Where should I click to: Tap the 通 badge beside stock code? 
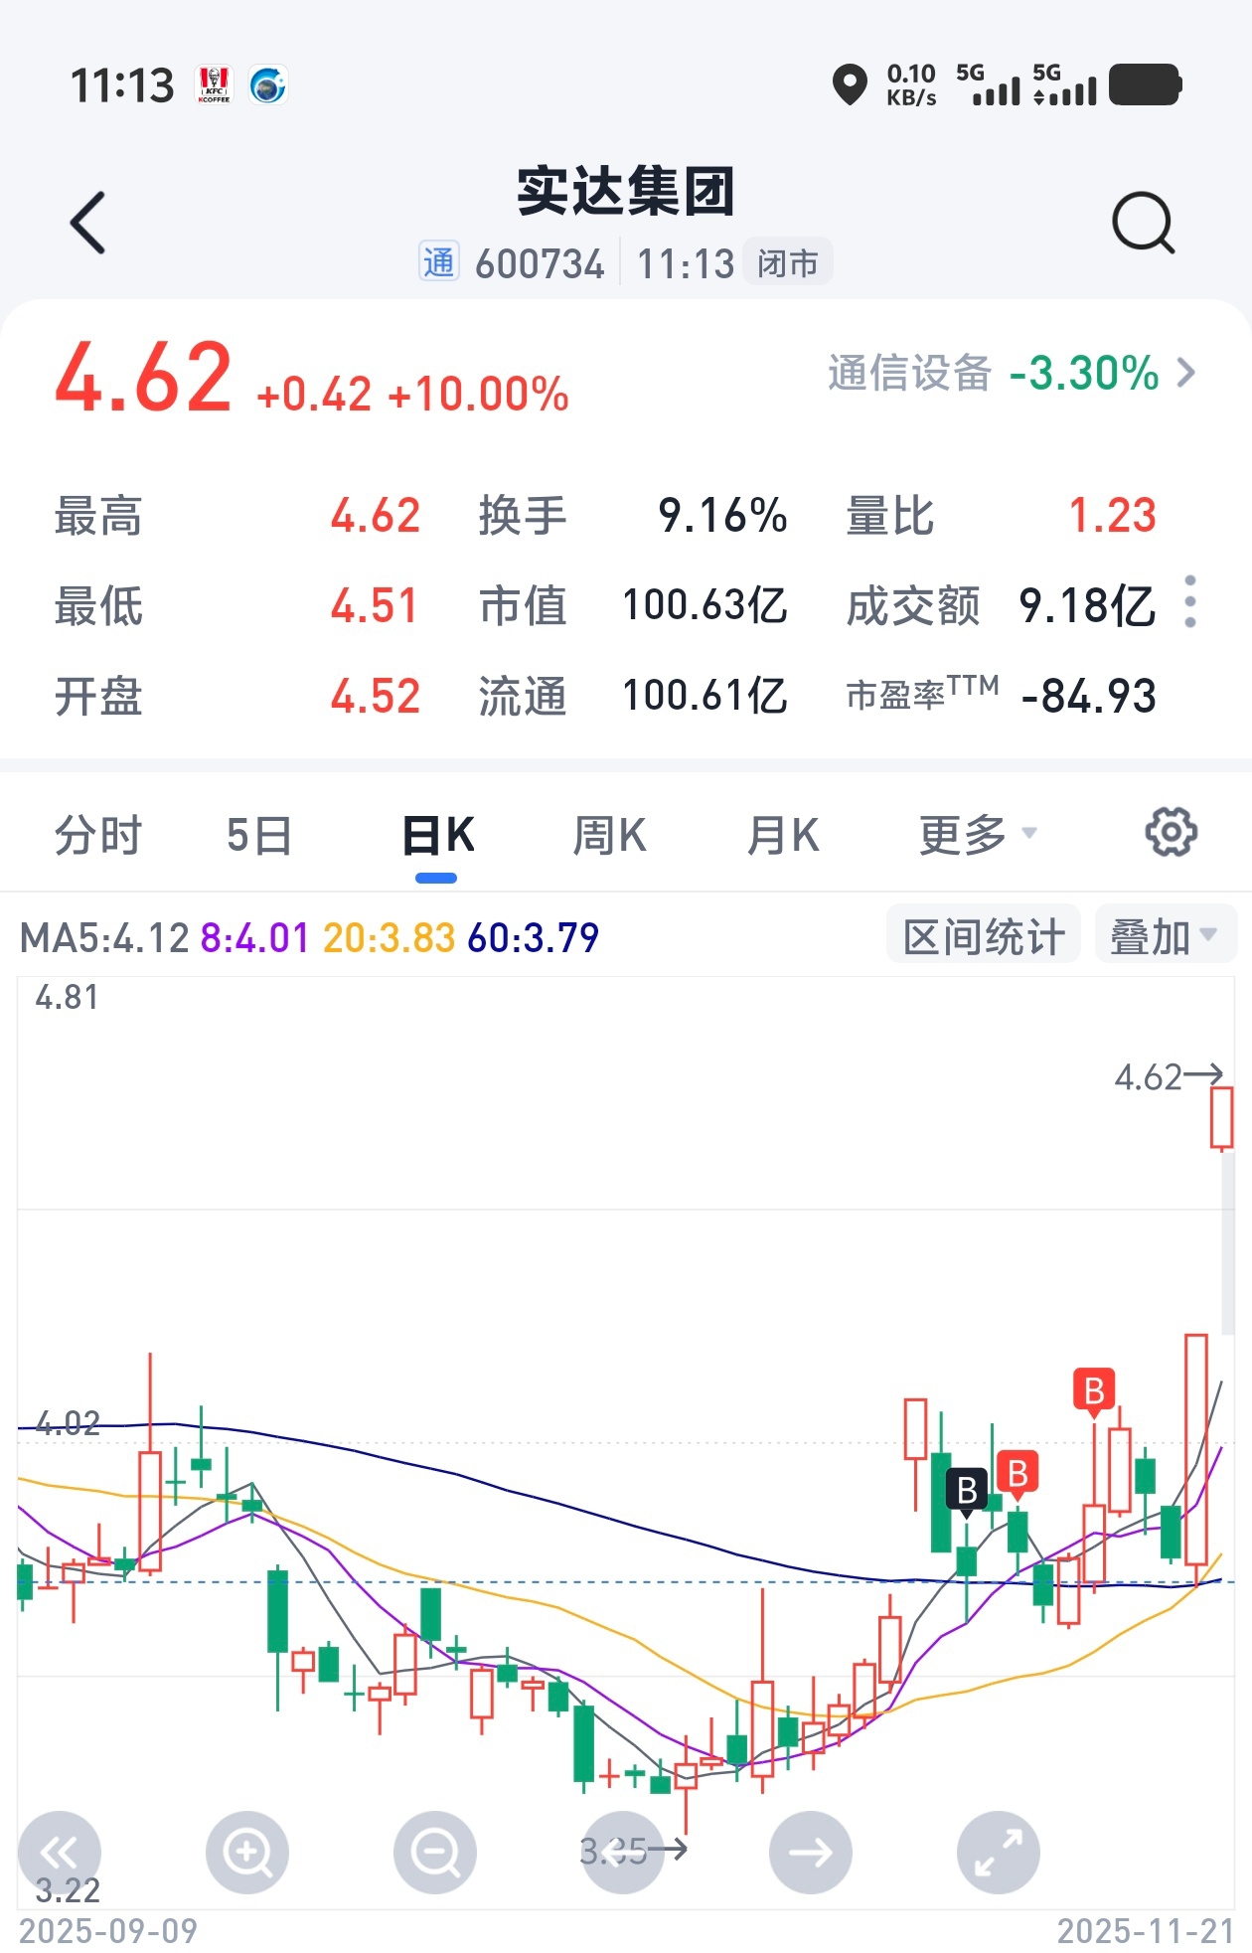[438, 262]
